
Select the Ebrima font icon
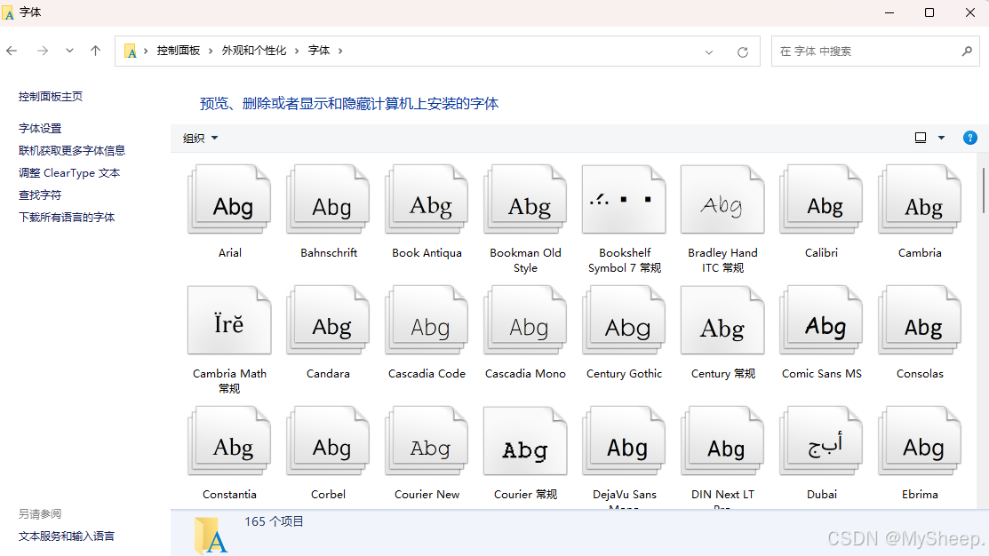pos(920,441)
